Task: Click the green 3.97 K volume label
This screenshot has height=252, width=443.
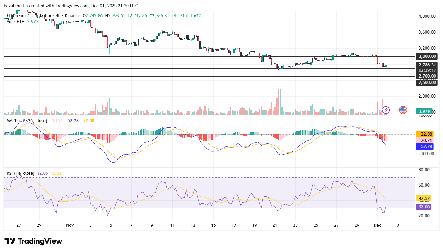Action: pos(424,111)
